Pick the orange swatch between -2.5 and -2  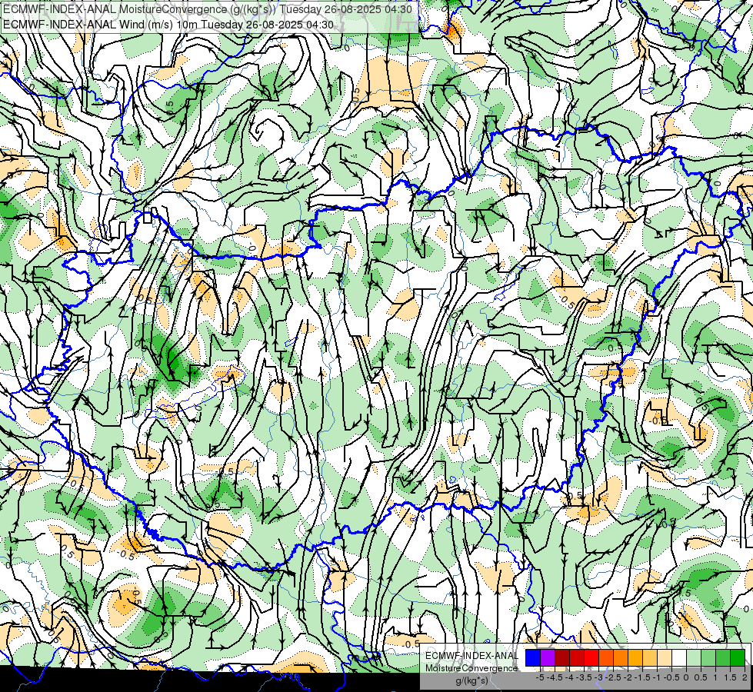pos(621,658)
